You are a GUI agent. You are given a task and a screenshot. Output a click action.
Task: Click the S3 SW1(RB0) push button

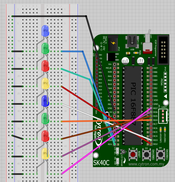click(x=147, y=154)
